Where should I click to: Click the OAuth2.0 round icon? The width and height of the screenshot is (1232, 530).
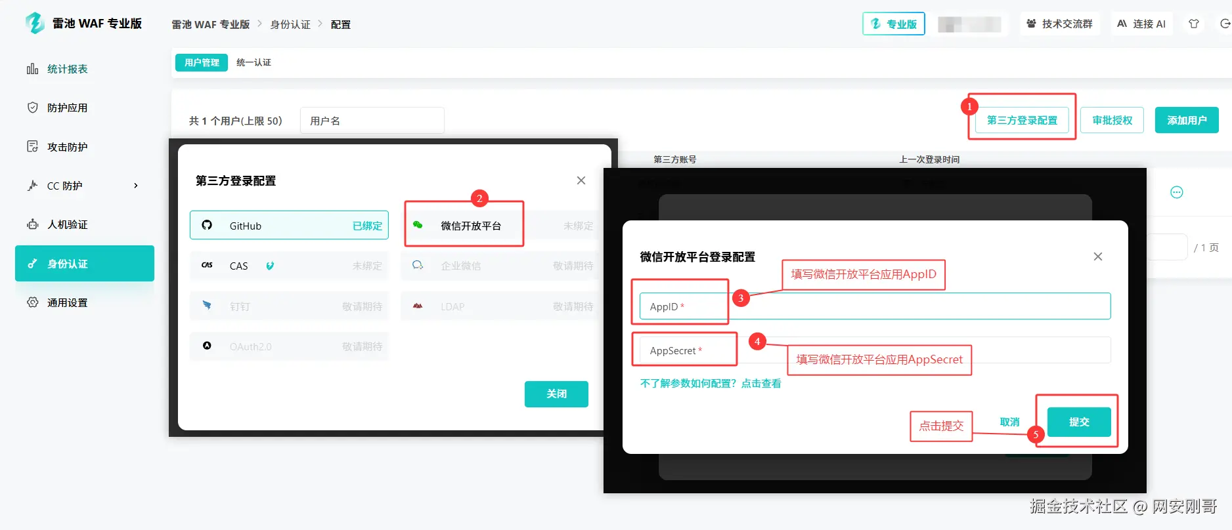[207, 346]
